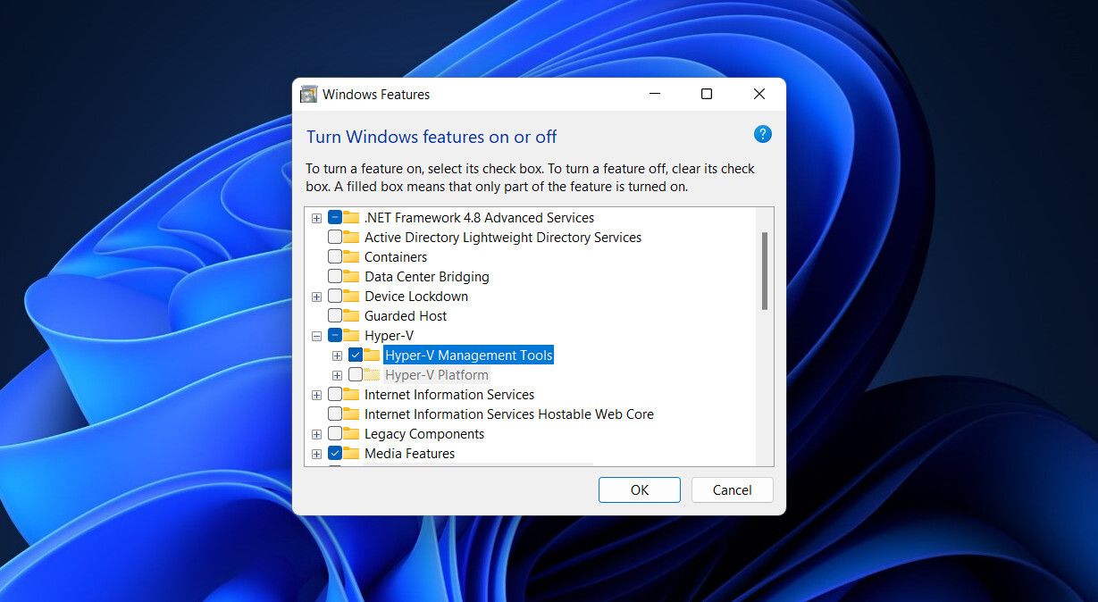The height and width of the screenshot is (602, 1098).
Task: Open the help question mark icon
Action: 762,134
